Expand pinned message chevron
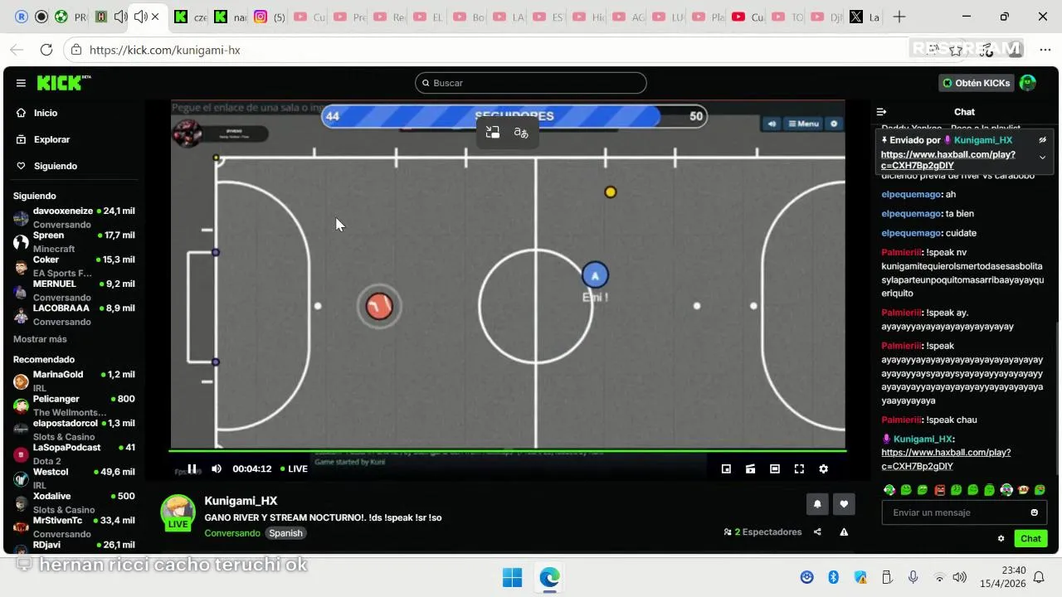This screenshot has width=1062, height=597. click(x=1043, y=158)
